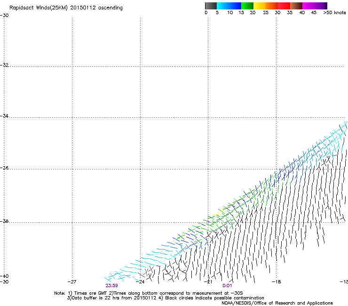This screenshot has width=348, height=306.
Task: Click the 'Times are GMT' note line
Action: point(149,293)
